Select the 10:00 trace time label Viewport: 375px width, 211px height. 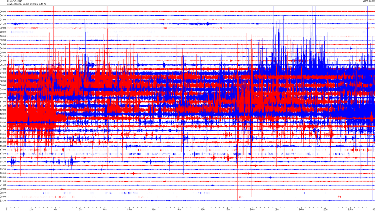pyautogui.click(x=3, y=93)
